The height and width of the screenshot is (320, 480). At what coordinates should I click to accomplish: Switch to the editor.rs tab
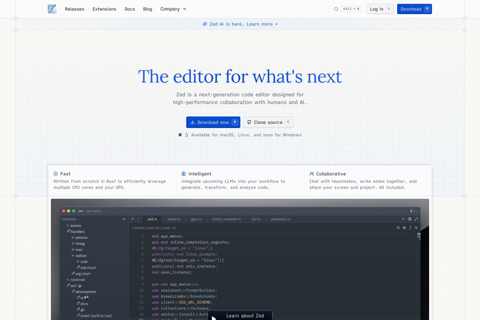[174, 219]
